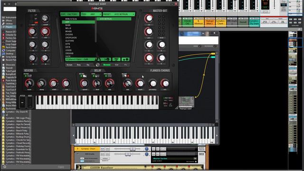Screen dimensions: 304x171
Task: Switch to the Seq tab
Action: coord(79,65)
